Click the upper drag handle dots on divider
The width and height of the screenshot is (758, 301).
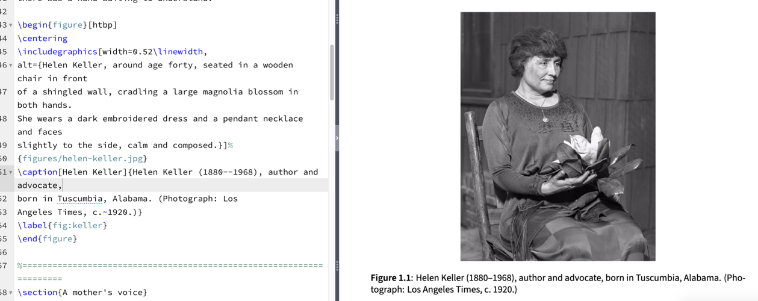(337, 19)
